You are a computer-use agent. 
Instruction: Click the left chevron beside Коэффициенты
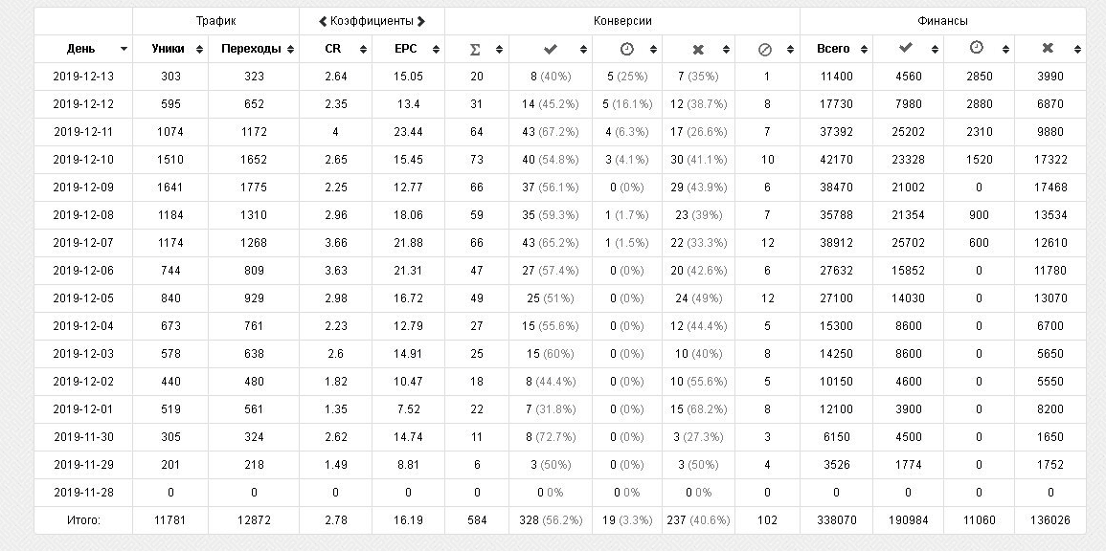pyautogui.click(x=323, y=21)
